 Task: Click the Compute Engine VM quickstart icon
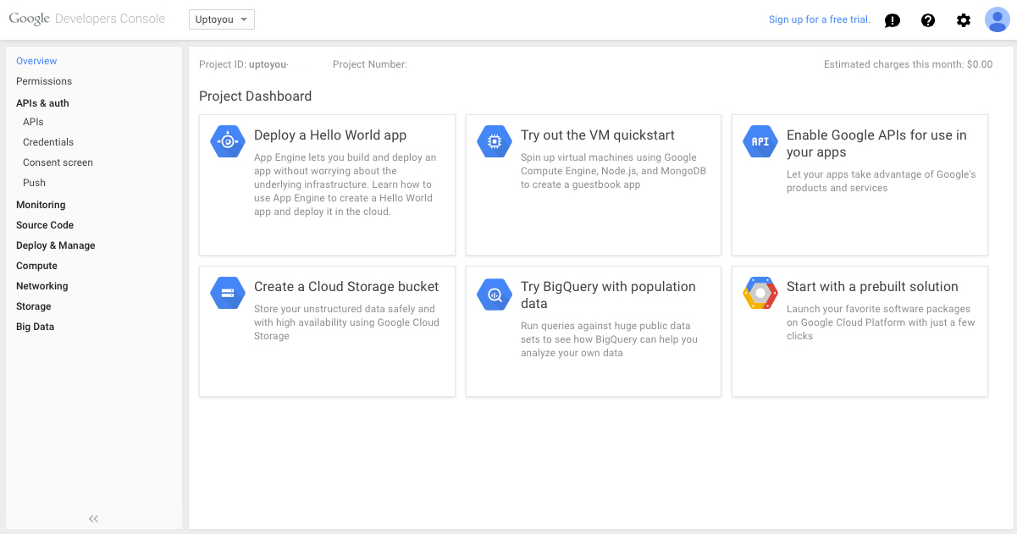[x=494, y=141]
